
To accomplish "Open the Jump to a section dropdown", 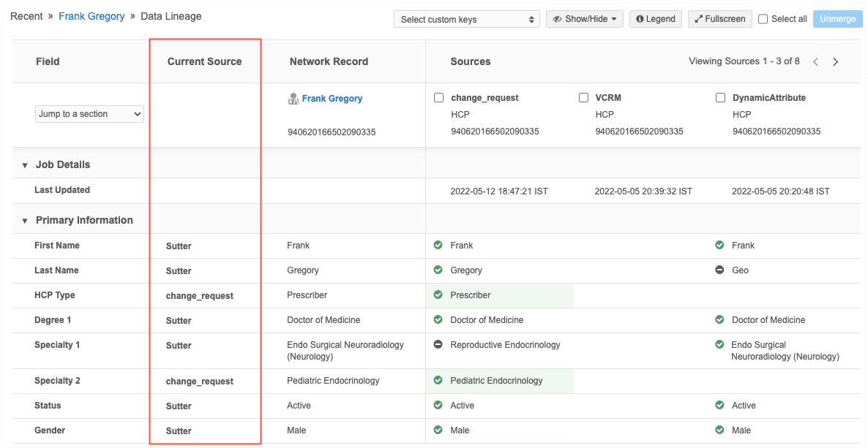I will tap(90, 114).
